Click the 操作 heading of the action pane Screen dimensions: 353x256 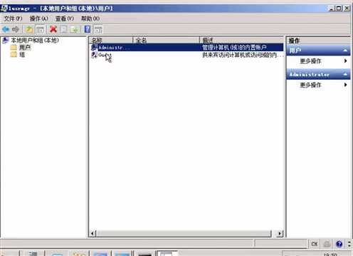(294, 41)
